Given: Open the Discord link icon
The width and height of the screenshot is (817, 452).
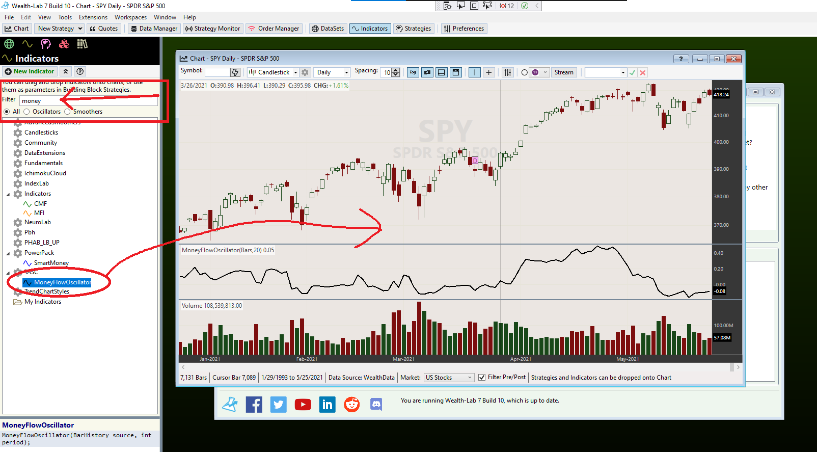Looking at the screenshot, I should [x=376, y=405].
